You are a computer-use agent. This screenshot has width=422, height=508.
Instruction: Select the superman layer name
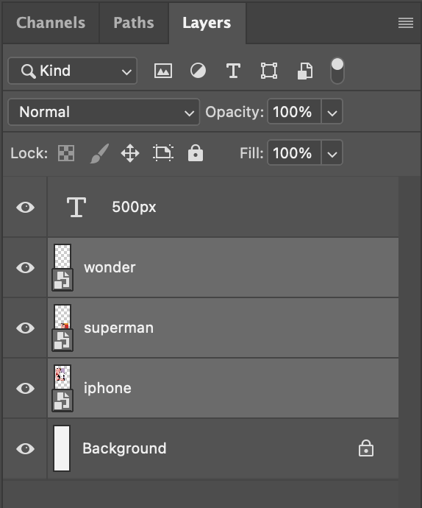point(119,328)
